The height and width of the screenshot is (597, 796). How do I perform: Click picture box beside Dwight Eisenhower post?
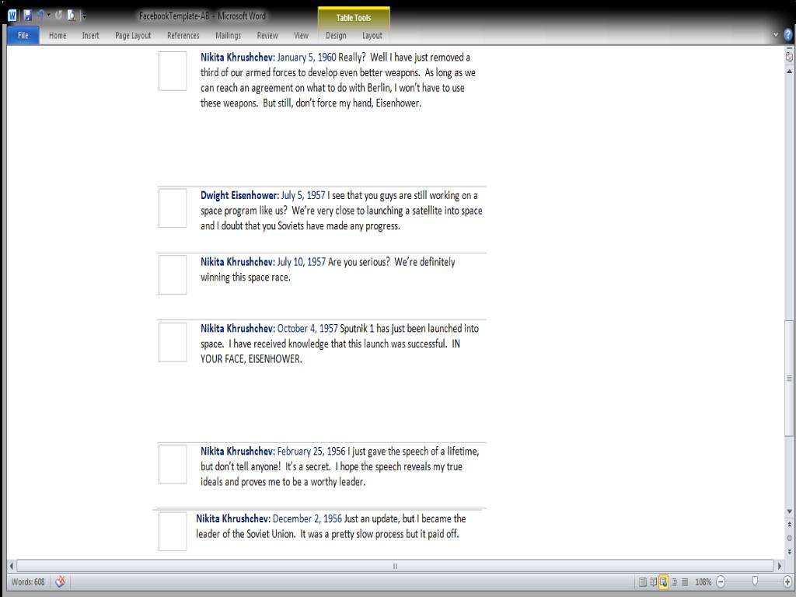coord(173,208)
